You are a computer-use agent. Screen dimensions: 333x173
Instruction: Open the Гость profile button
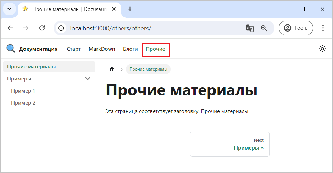point(296,28)
